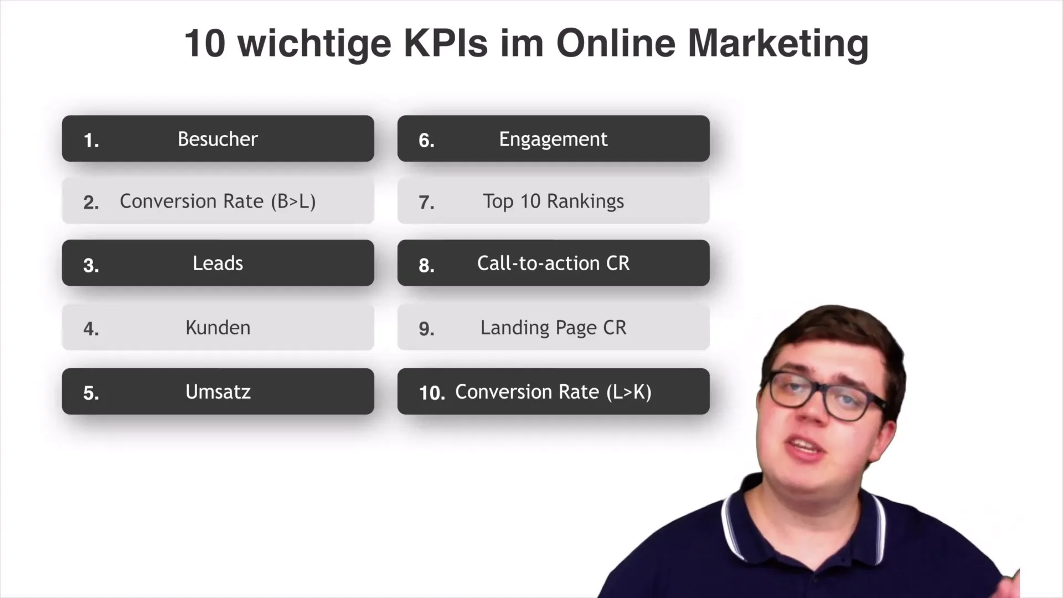Click on highlighted 'Leads' KPI block
1063x598 pixels.
pyautogui.click(x=218, y=263)
